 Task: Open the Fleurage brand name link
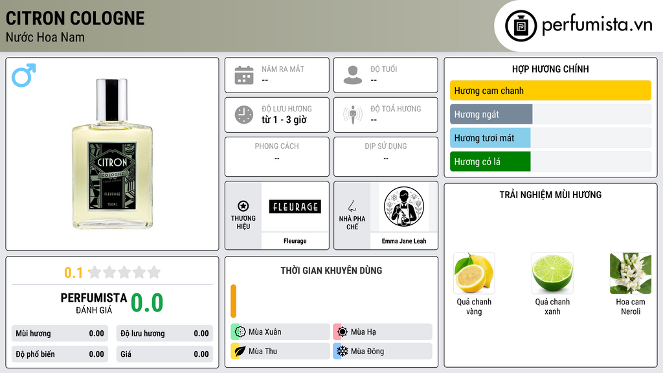(295, 241)
